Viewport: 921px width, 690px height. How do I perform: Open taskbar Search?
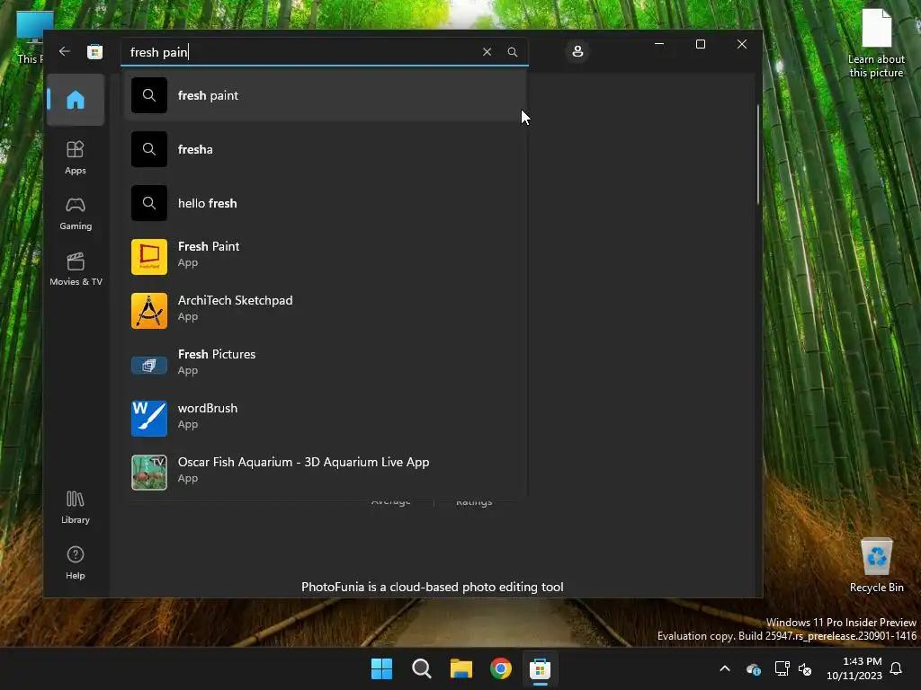[x=422, y=668]
